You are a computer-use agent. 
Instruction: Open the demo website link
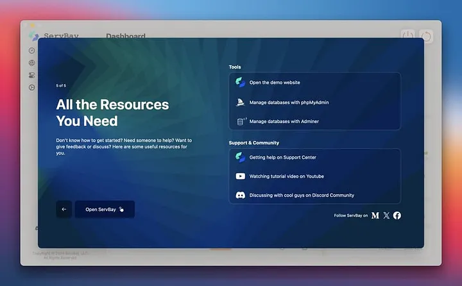click(x=275, y=83)
